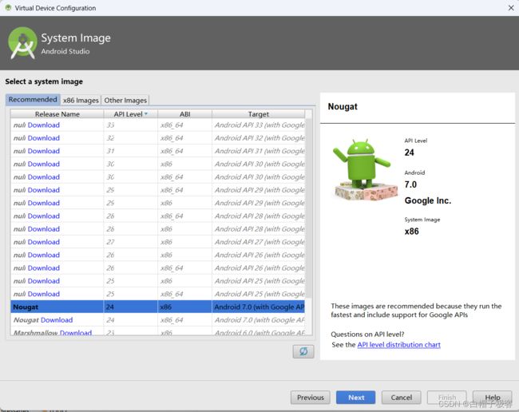Select the 'Android 7.0 (with Google AP' selected cell
Screen dimensions: 519x412
pos(258,307)
